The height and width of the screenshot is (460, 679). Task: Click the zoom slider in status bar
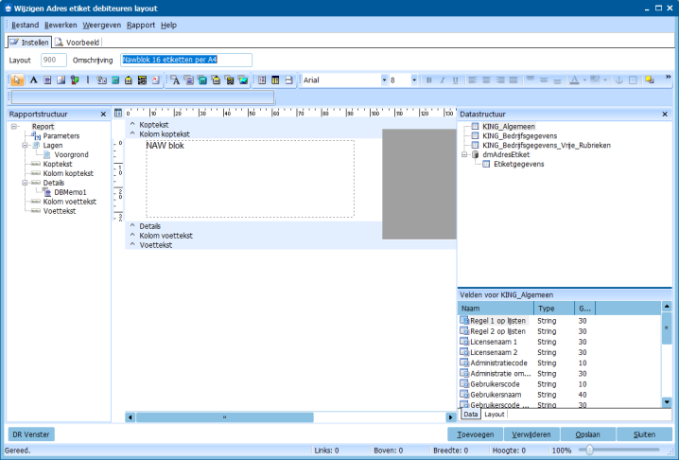click(x=590, y=451)
